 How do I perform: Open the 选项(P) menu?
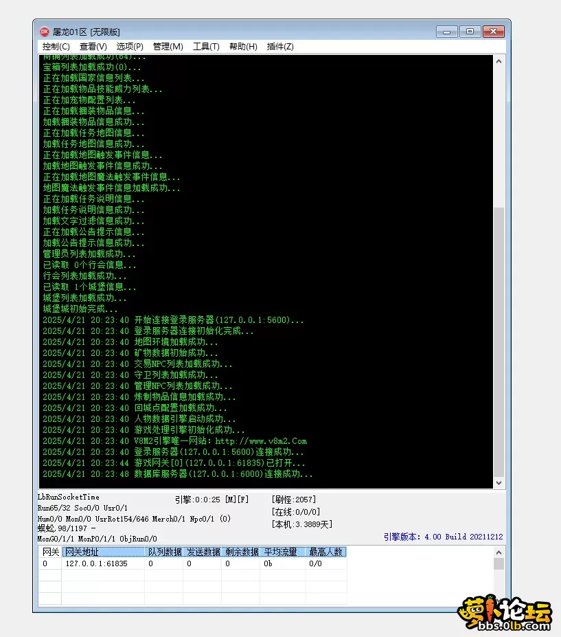130,47
